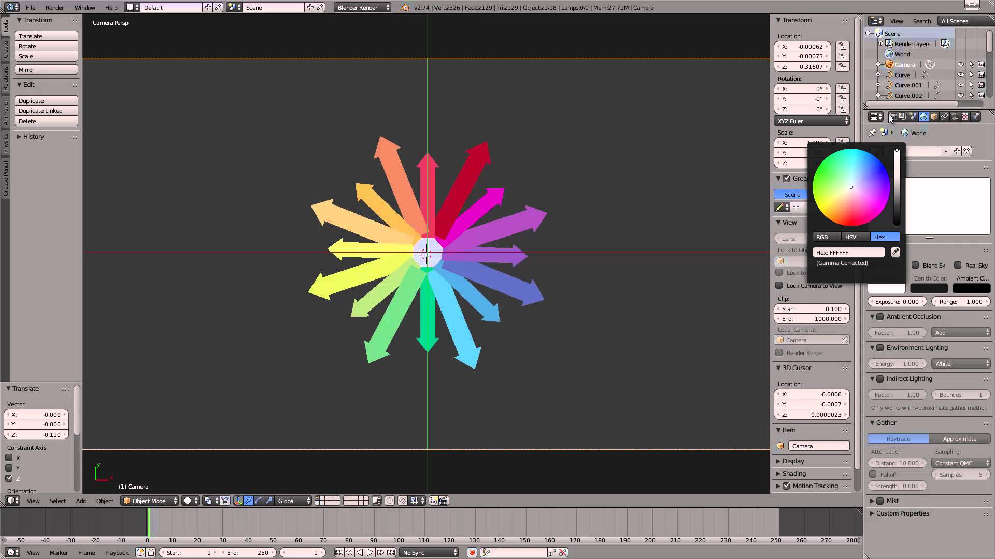Open the Render properties tab
This screenshot has height=559, width=995.
(893, 117)
